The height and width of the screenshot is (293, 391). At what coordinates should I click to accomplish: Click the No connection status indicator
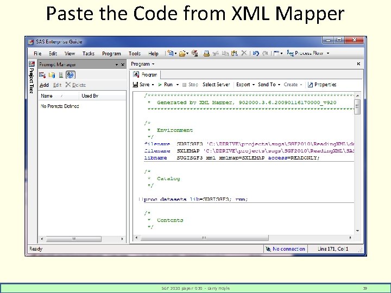pyautogui.click(x=285, y=249)
